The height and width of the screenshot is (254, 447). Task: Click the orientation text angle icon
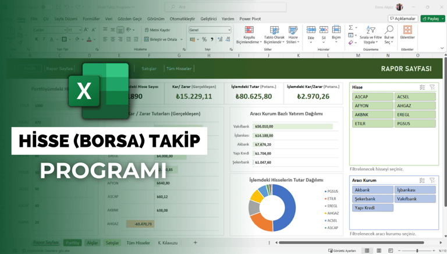pyautogui.click(x=129, y=30)
